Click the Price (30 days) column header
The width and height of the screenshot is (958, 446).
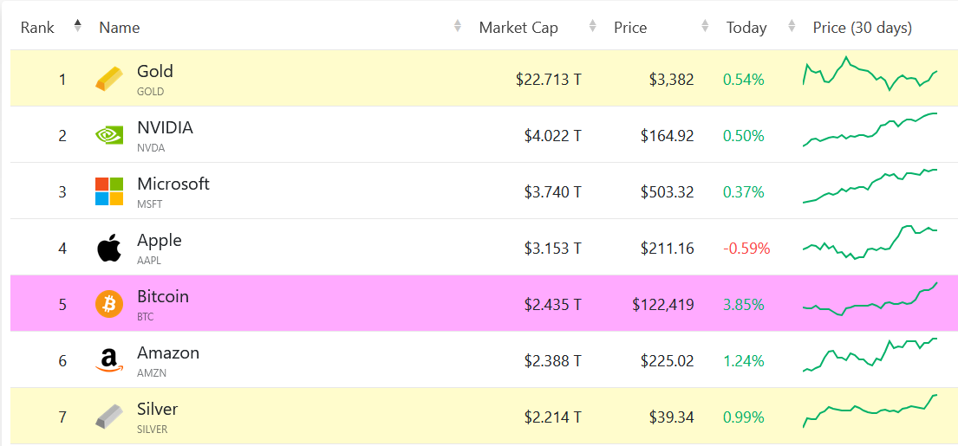click(862, 28)
